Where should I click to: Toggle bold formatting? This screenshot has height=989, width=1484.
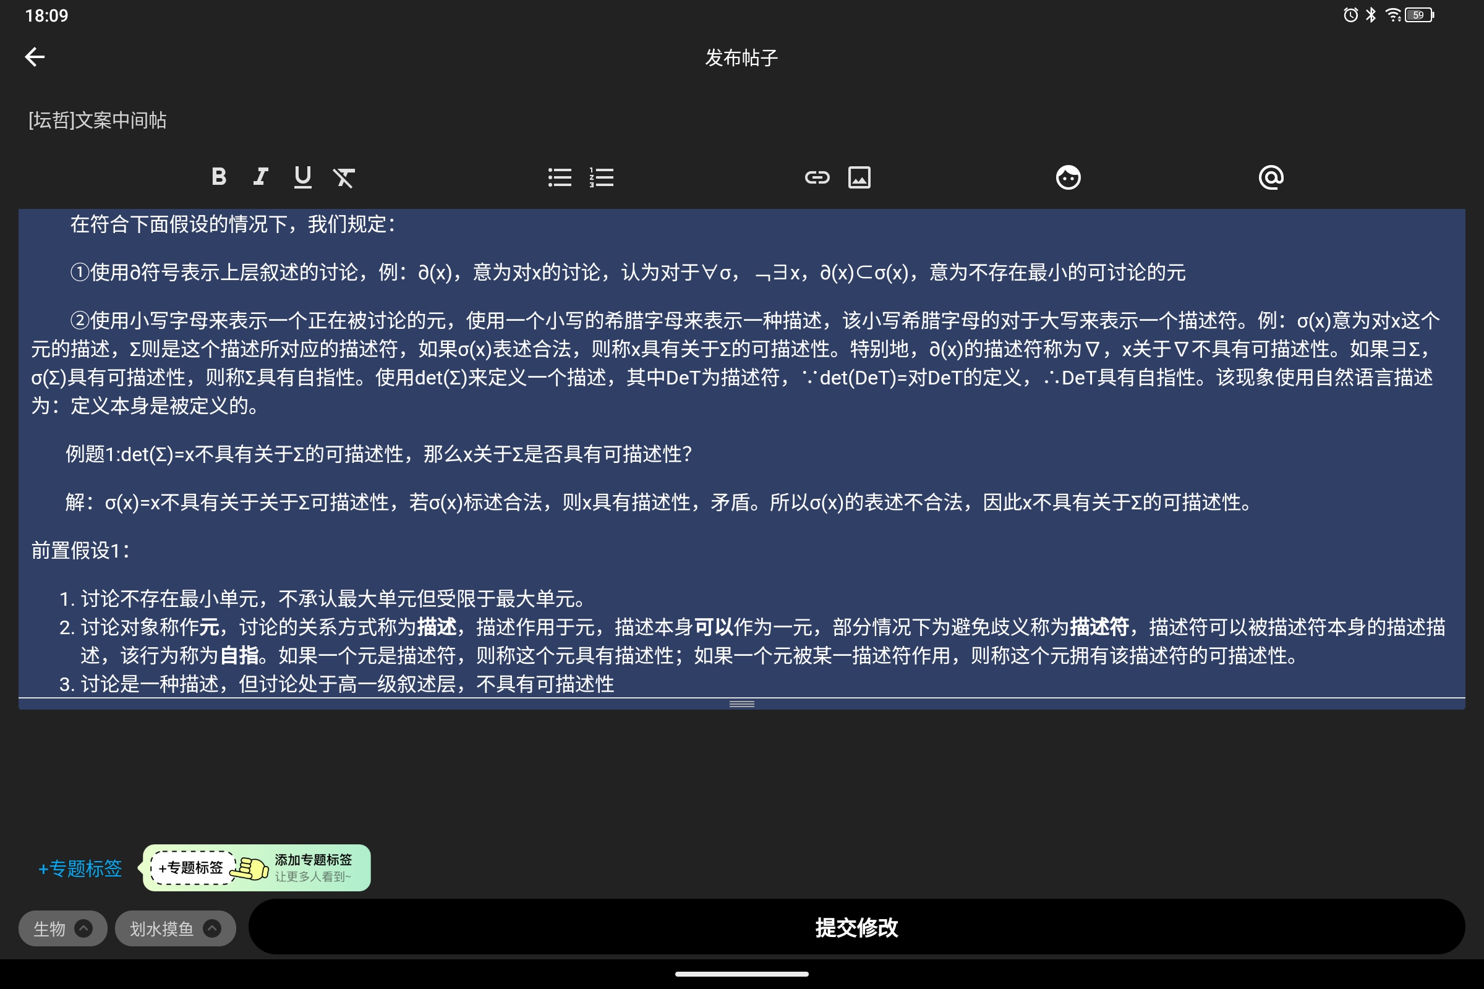pyautogui.click(x=218, y=177)
